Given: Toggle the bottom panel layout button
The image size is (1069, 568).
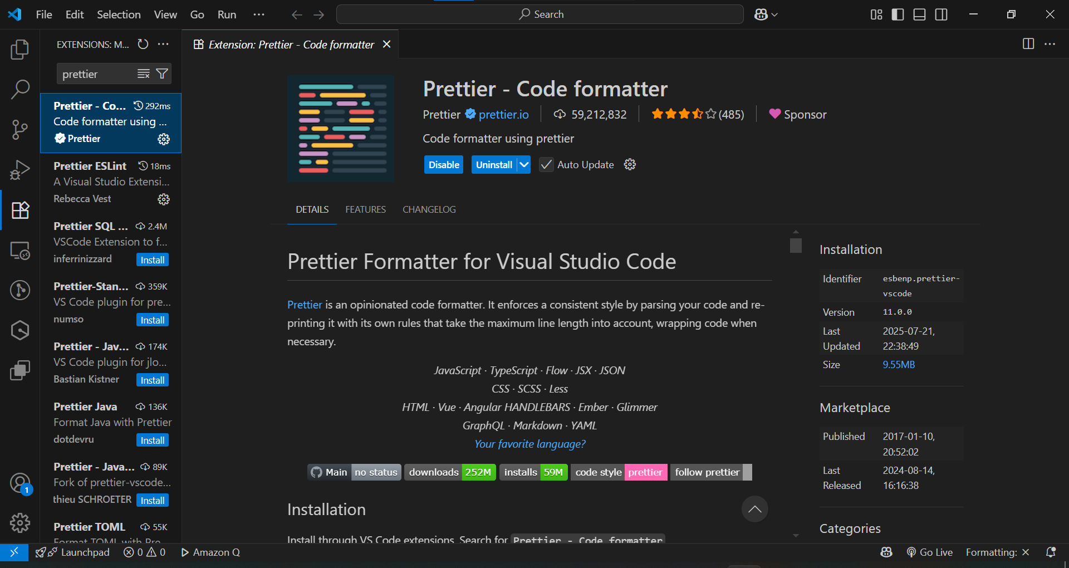Looking at the screenshot, I should [x=919, y=14].
